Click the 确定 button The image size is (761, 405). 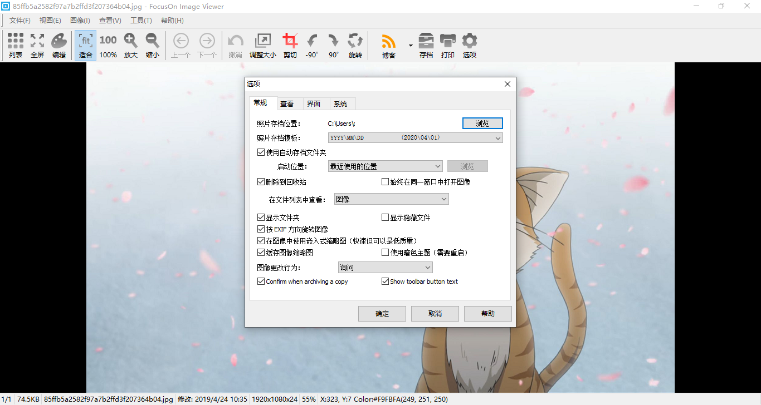point(382,314)
